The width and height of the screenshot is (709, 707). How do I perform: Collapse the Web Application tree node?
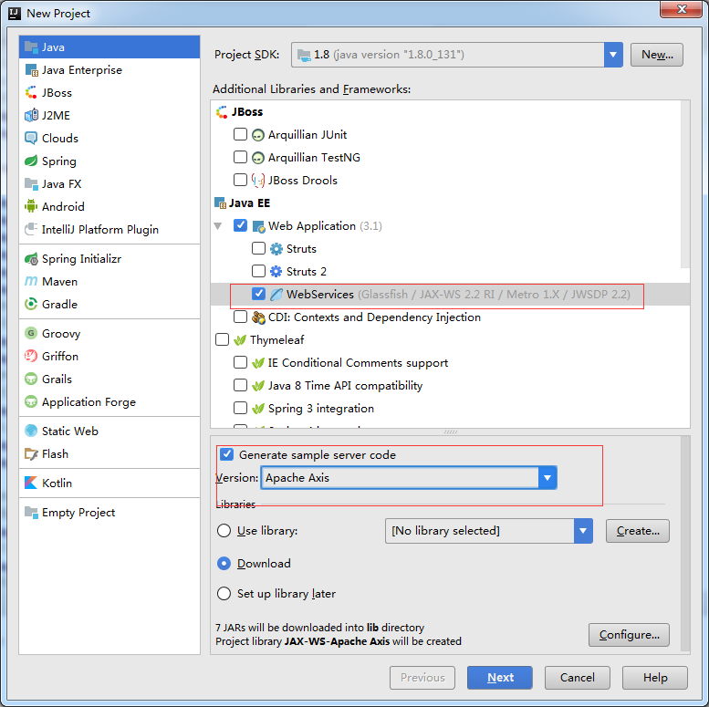coord(218,225)
